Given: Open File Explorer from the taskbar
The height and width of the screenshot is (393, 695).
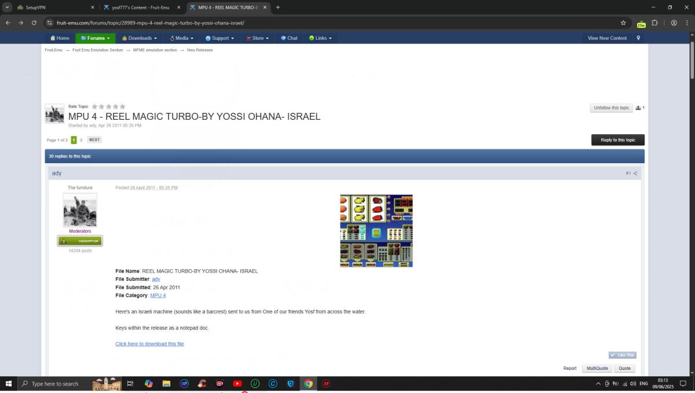Looking at the screenshot, I should point(166,383).
